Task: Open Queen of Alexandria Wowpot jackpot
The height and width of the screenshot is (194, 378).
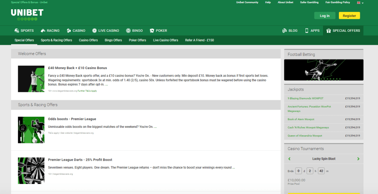Action: pos(305,136)
